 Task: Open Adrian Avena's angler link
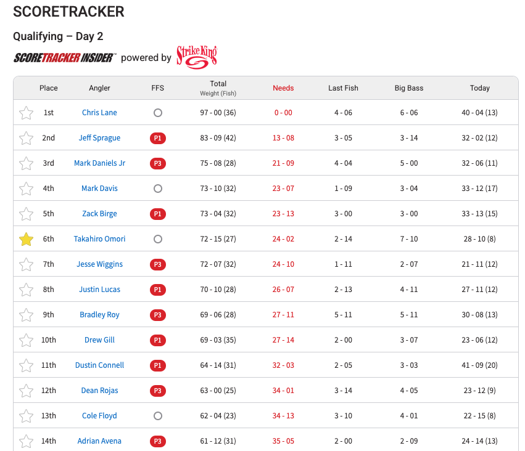(99, 441)
